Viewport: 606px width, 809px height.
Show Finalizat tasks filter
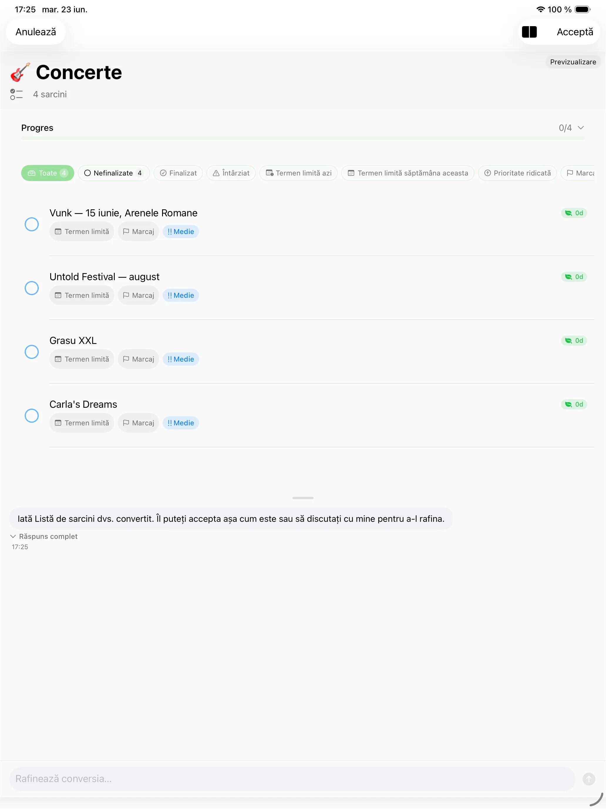pos(178,173)
